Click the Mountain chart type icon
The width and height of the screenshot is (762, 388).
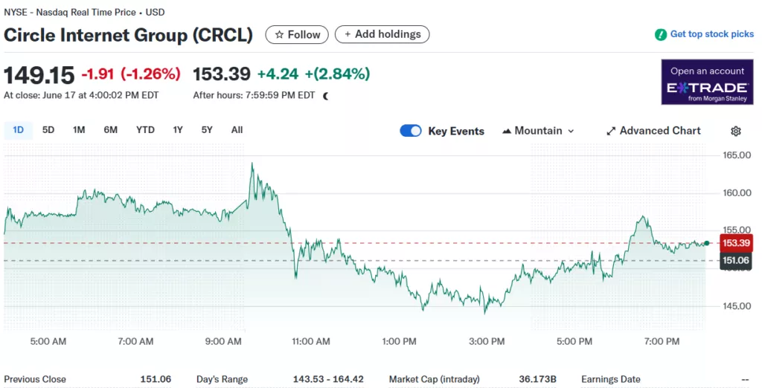508,131
